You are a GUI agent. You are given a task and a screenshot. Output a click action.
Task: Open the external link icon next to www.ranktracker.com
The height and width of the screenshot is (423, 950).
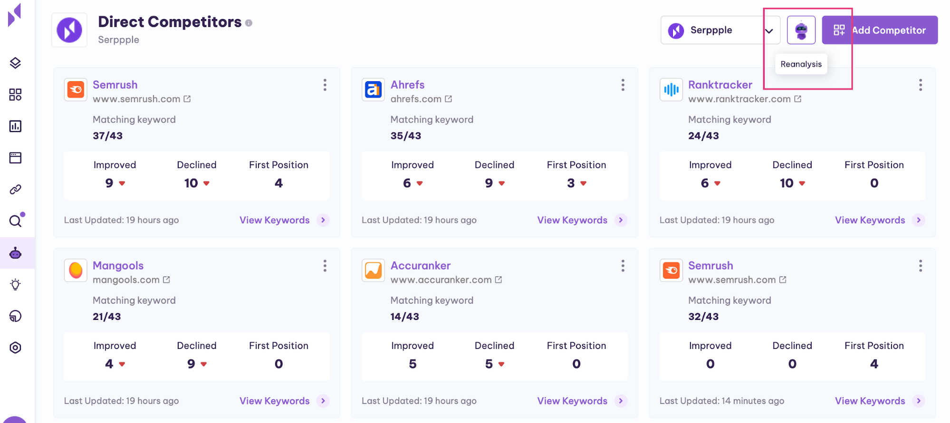[x=797, y=99]
